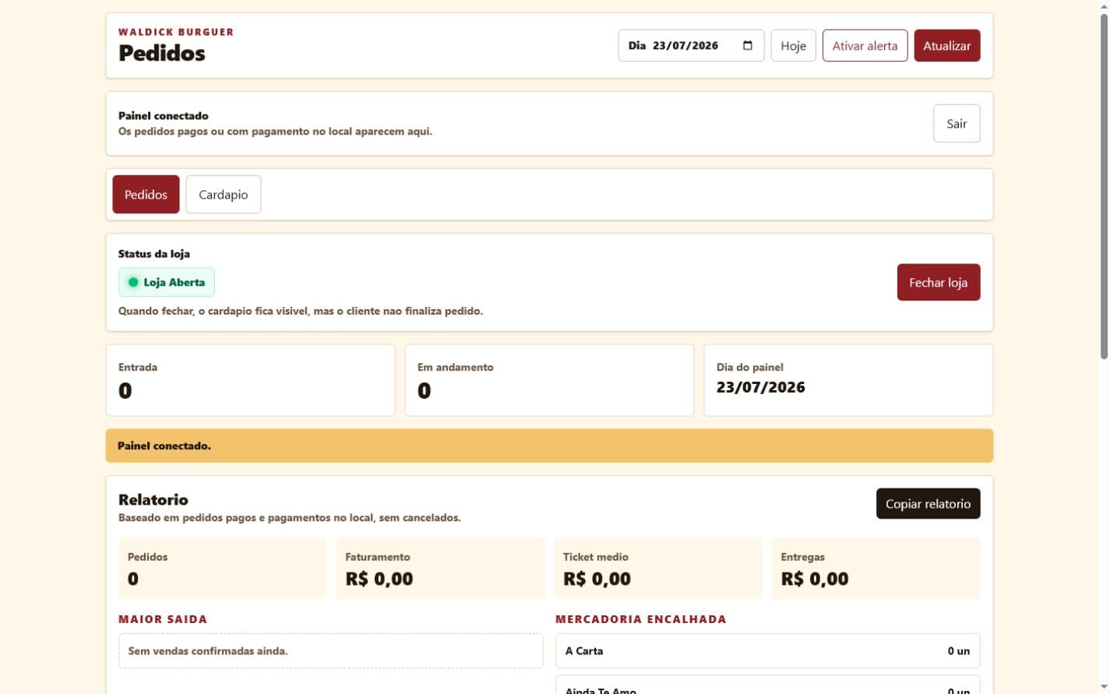
Task: Refresh orders with Atualizar button
Action: (946, 45)
